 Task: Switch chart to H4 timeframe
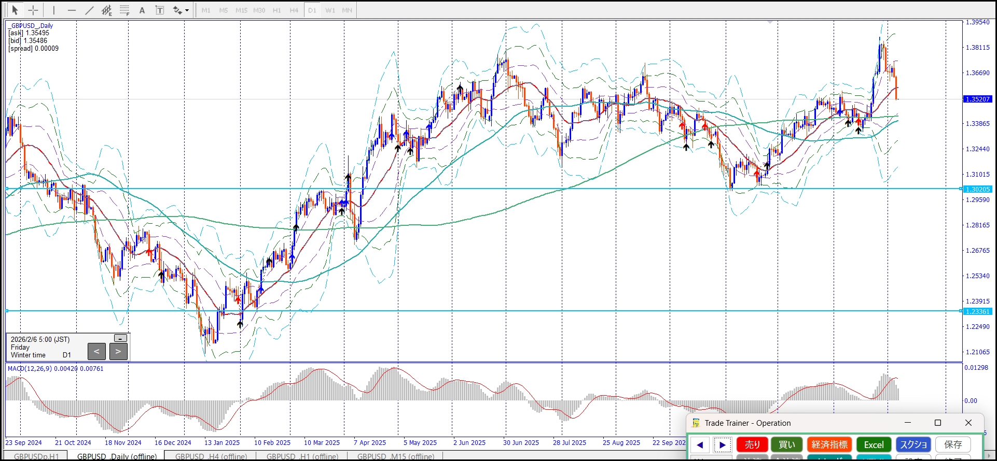point(294,10)
